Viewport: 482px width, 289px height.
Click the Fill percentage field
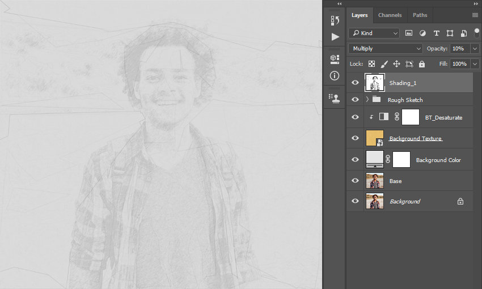click(460, 64)
